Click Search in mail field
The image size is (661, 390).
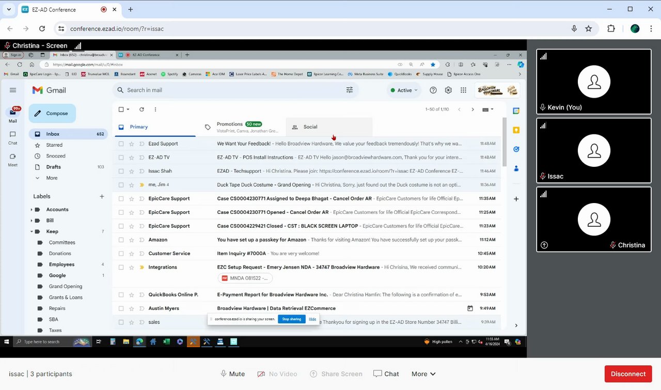(235, 90)
